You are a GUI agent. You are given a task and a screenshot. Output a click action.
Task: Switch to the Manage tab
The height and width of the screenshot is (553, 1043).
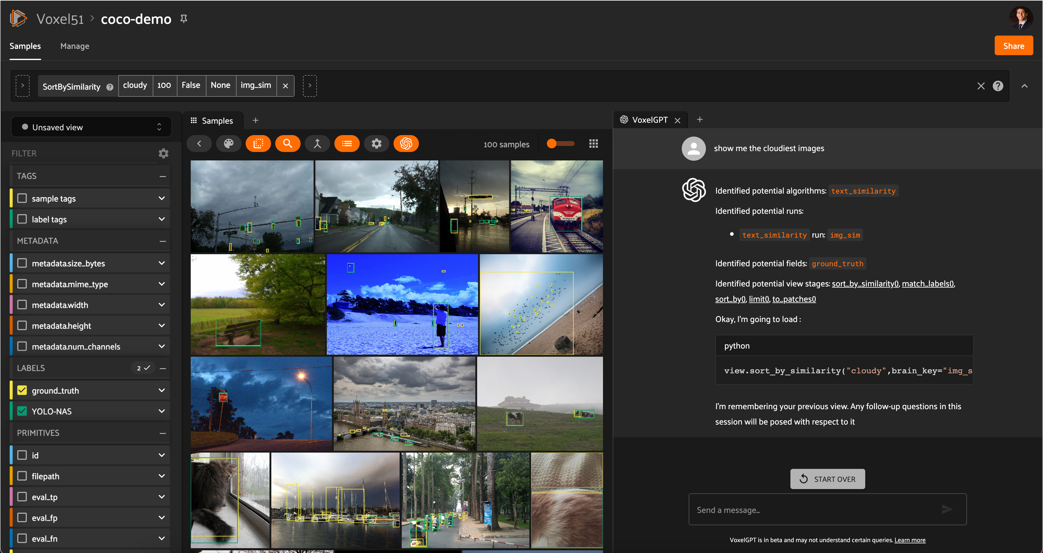click(x=75, y=46)
